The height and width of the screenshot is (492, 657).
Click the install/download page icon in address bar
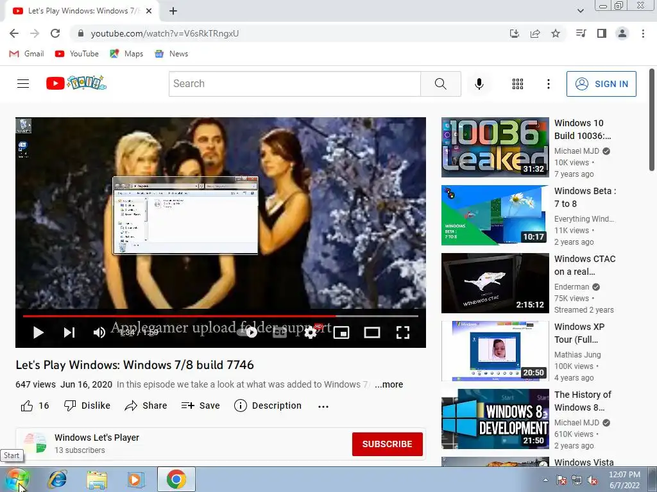[515, 33]
